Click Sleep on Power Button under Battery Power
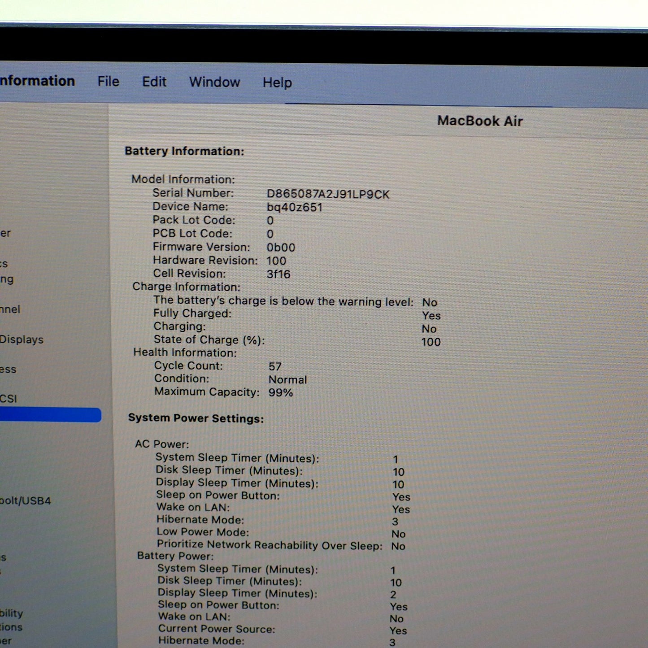The width and height of the screenshot is (648, 648). (x=218, y=605)
